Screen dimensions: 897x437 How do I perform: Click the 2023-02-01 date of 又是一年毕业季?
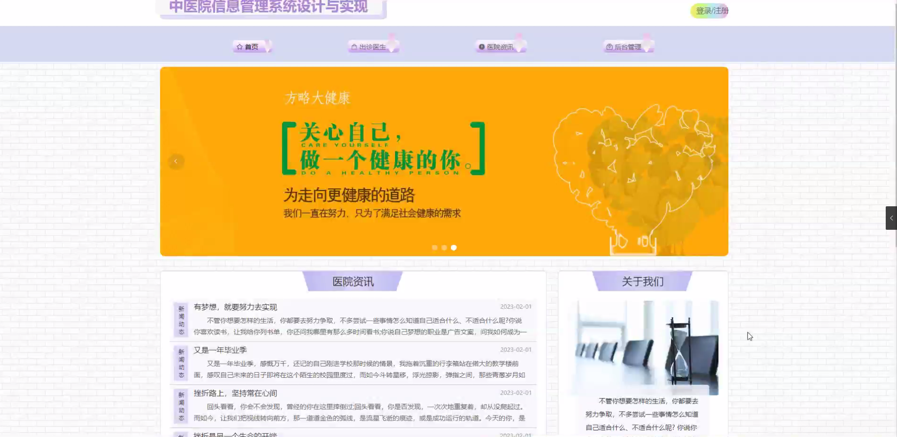click(516, 350)
